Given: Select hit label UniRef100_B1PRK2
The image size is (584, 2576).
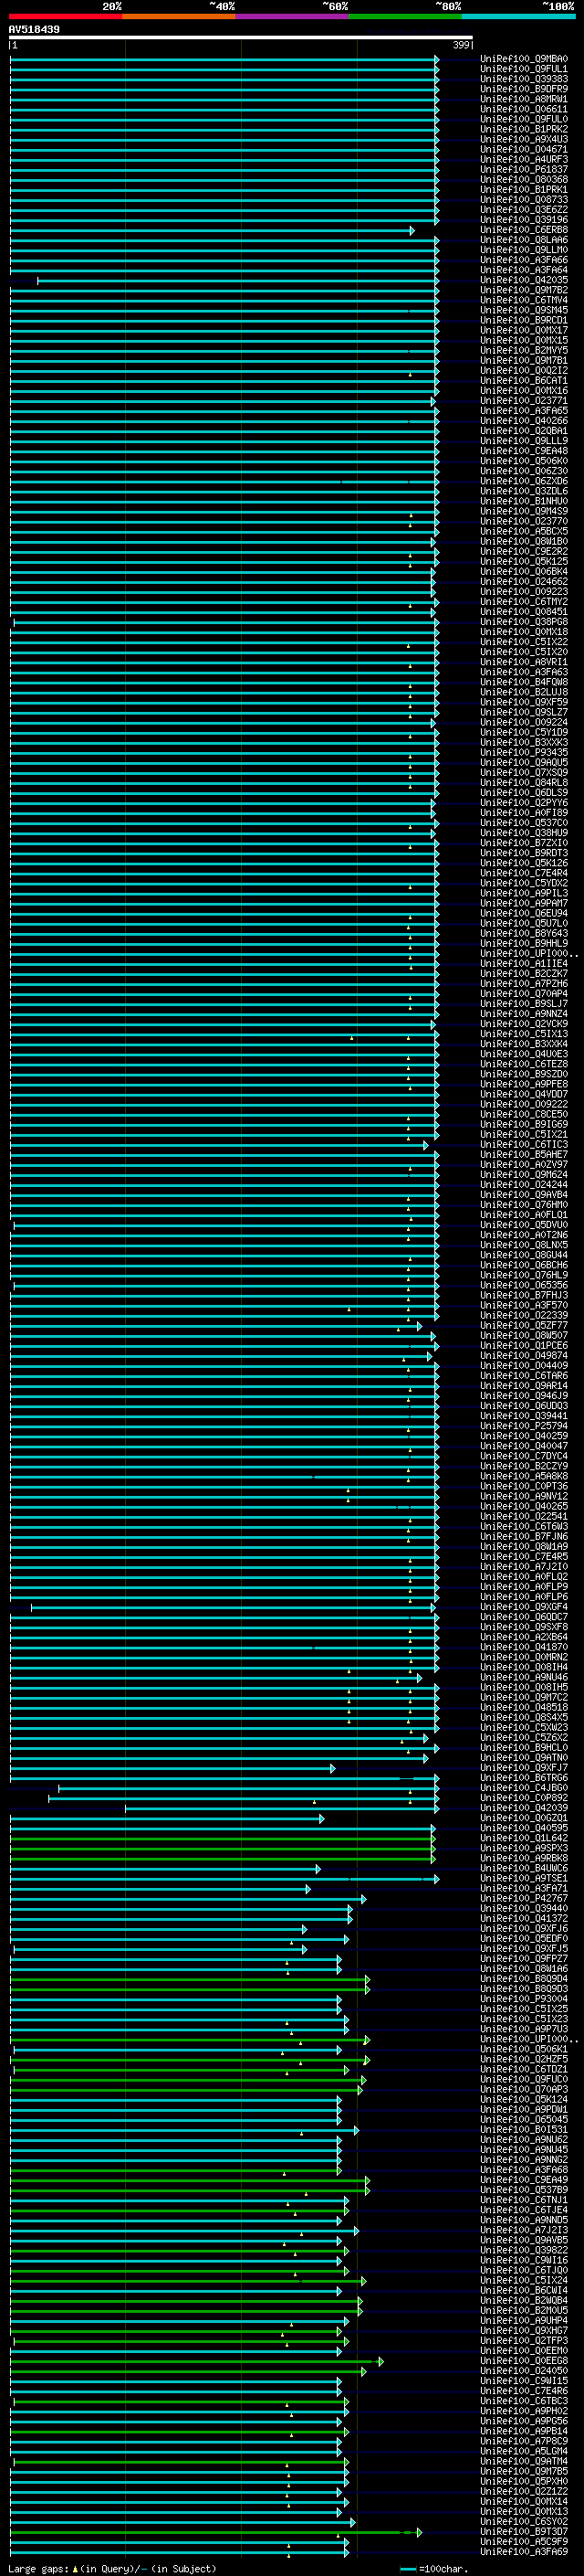Looking at the screenshot, I should pyautogui.click(x=524, y=129).
